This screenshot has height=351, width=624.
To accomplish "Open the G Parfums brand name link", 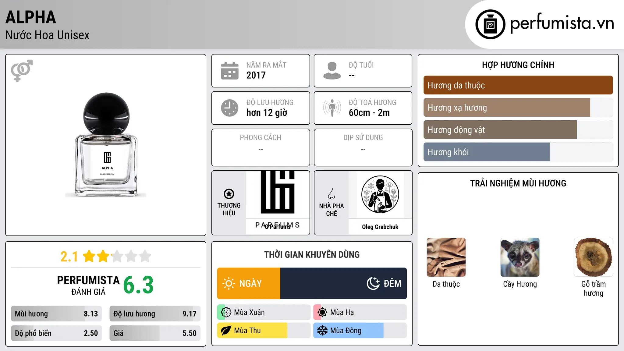I will click(278, 227).
